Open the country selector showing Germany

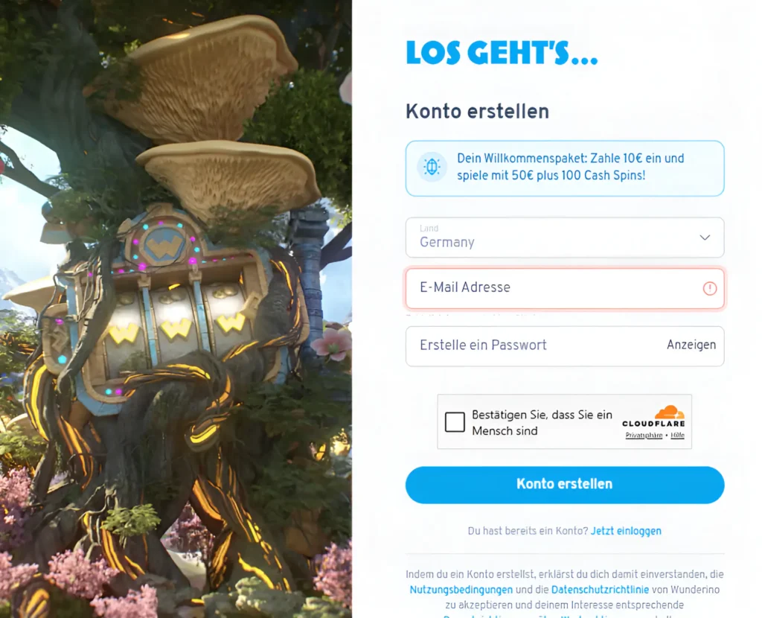[x=565, y=238]
